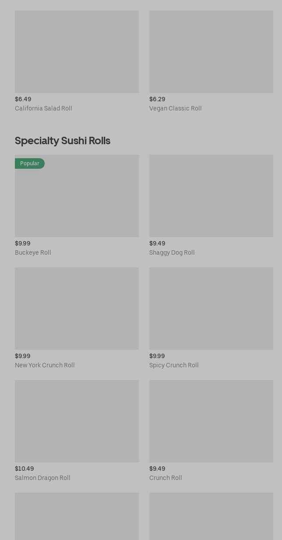Select the Salmon Dragon Roll name
The height and width of the screenshot is (540, 282).
[x=42, y=478]
